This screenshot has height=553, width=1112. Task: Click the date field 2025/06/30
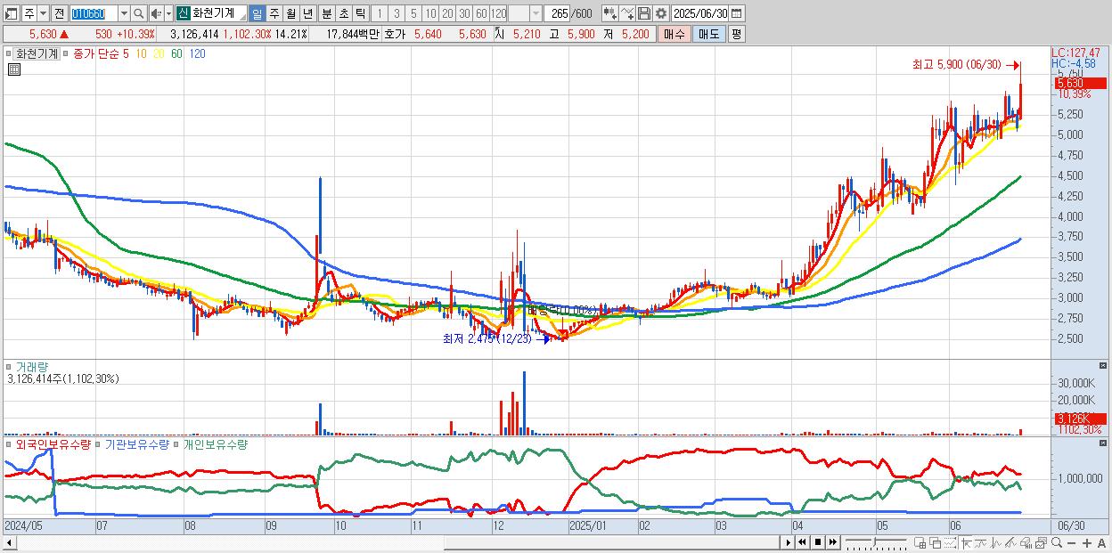click(700, 13)
